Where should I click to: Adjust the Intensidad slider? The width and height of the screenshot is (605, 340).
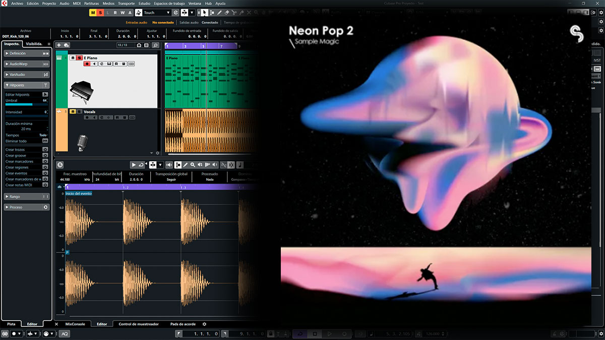(27, 115)
